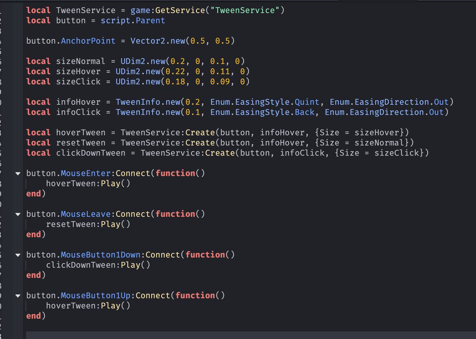The image size is (476, 339).
Task: Click {Size = sizeNormal} table
Action: 362,142
